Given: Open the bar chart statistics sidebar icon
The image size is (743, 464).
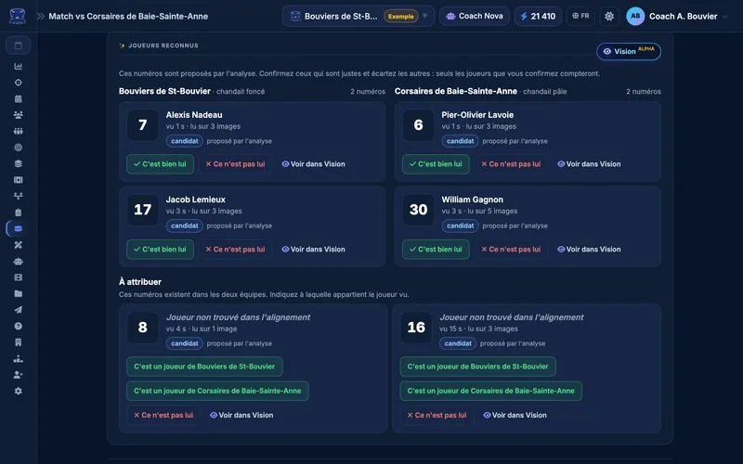Looking at the screenshot, I should tap(18, 66).
